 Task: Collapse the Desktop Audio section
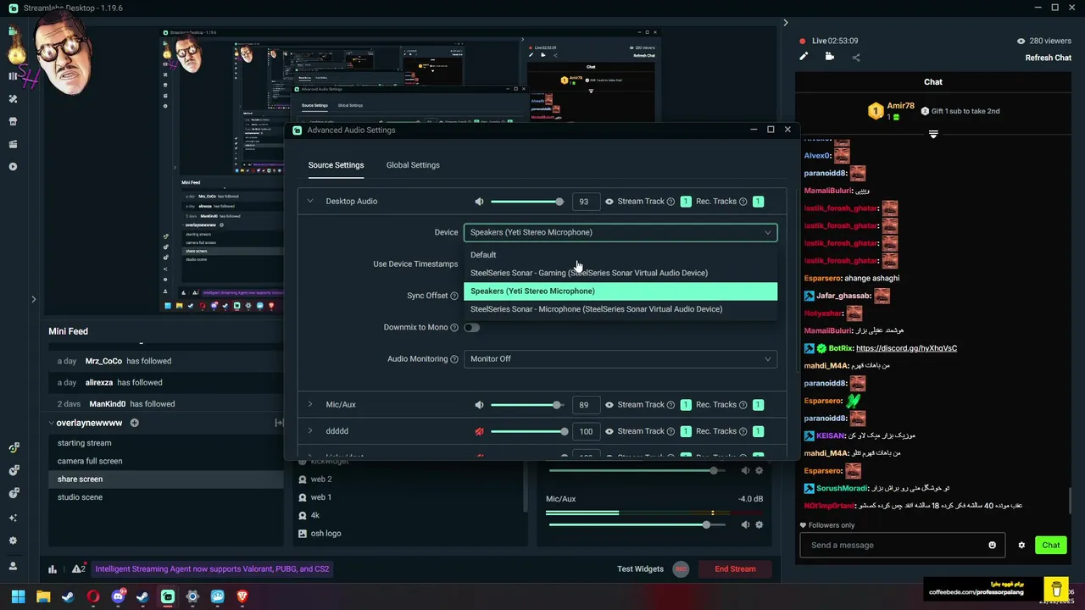[x=310, y=202]
